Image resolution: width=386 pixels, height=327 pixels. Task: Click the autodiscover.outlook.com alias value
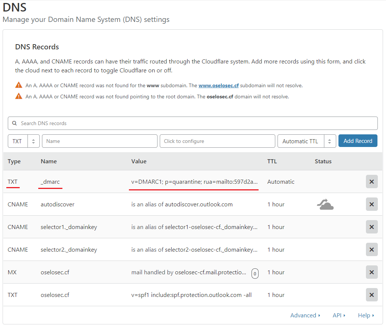(182, 204)
